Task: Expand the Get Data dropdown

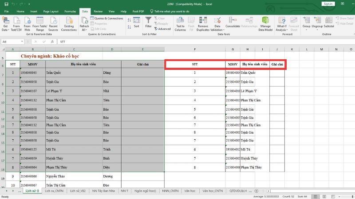Action: coord(5,29)
